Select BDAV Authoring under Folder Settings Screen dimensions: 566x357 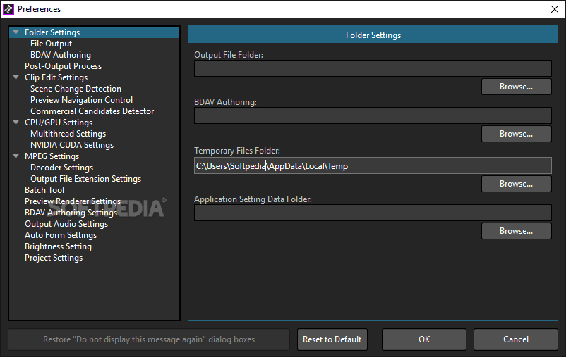click(61, 55)
